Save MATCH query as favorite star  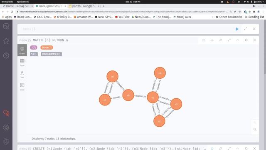point(203,40)
